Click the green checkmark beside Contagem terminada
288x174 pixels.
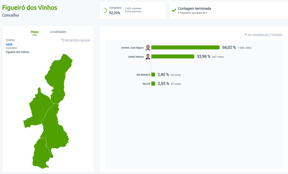pyautogui.click(x=174, y=10)
